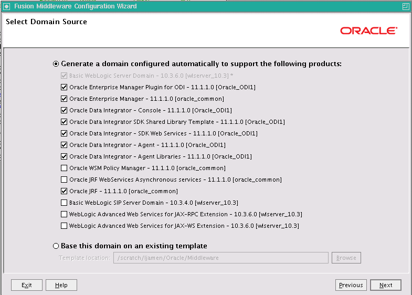Click the Oracle logo
The height and width of the screenshot is (295, 412).
coord(368,31)
